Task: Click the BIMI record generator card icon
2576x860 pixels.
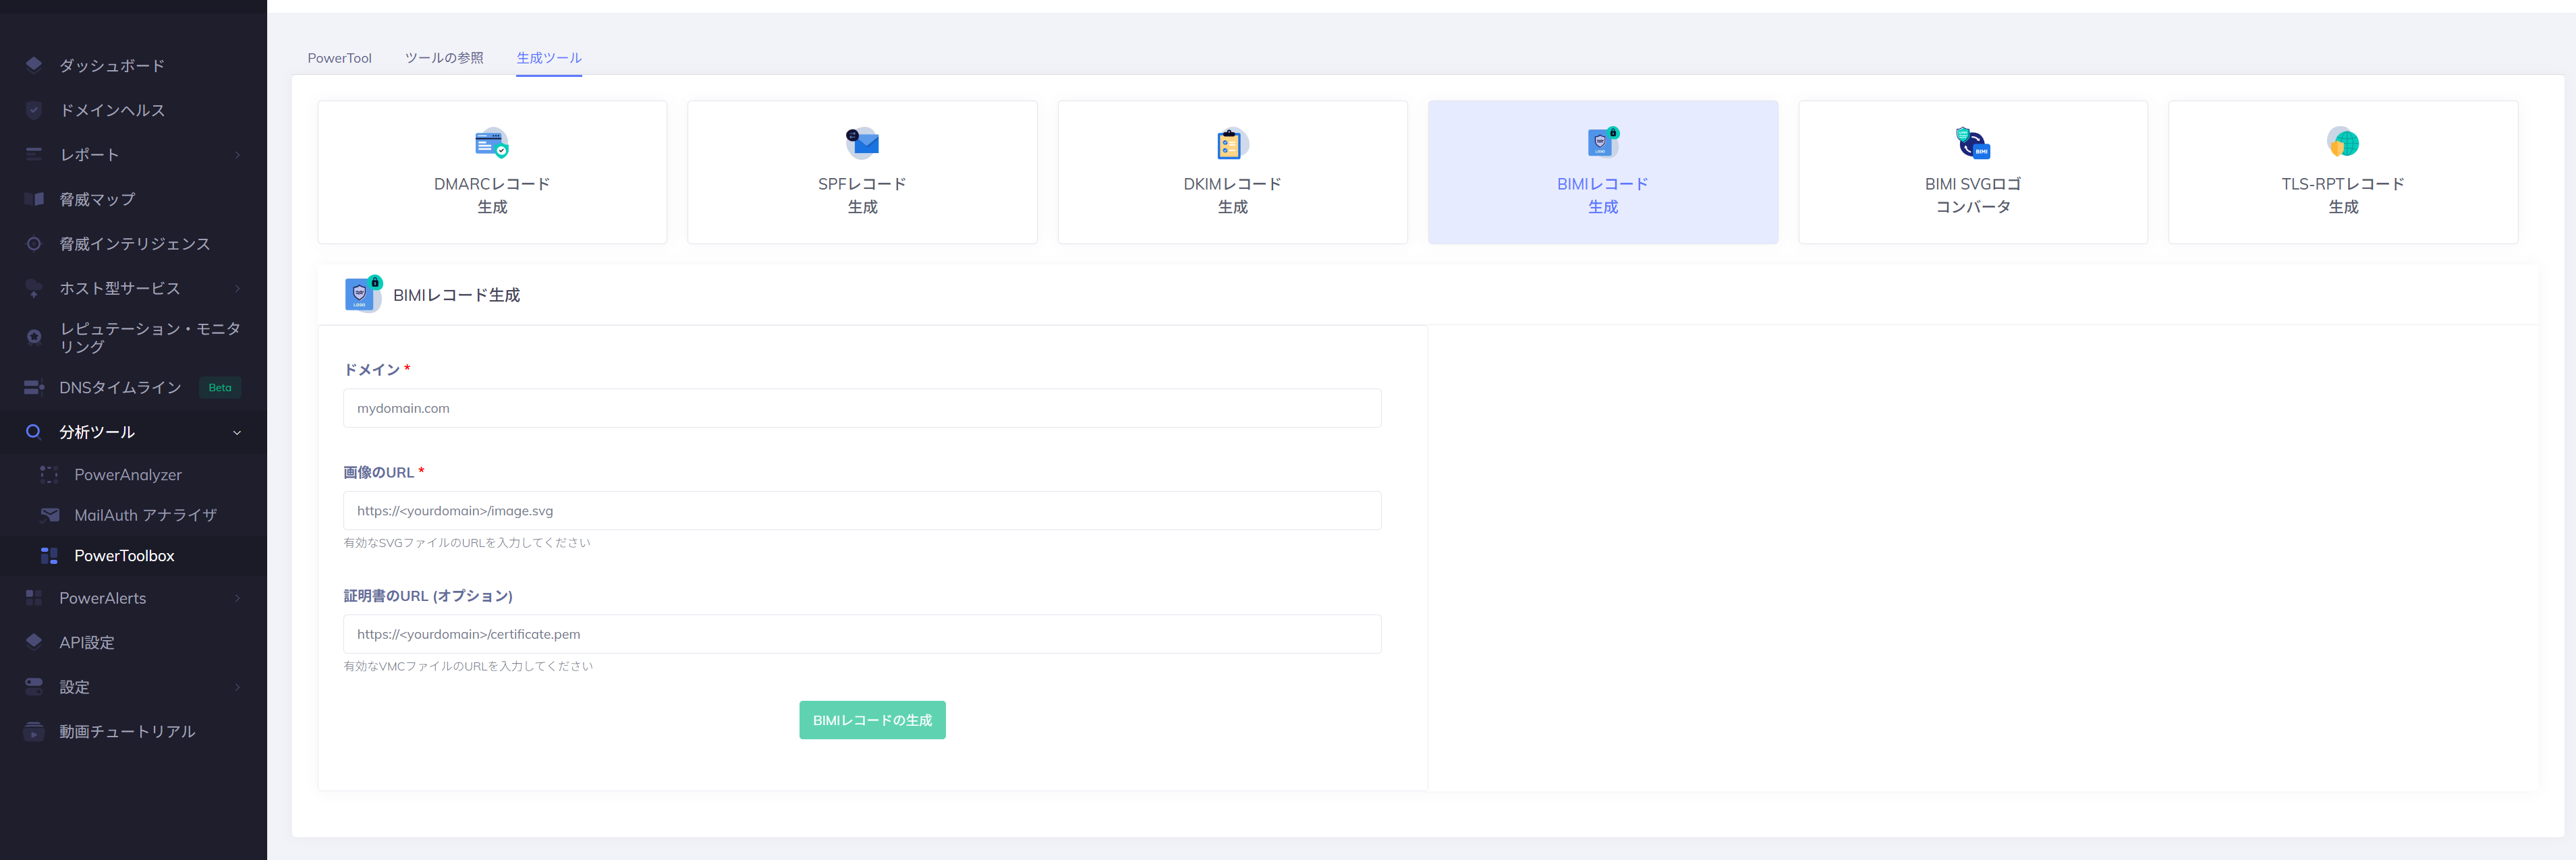Action: (x=1602, y=143)
